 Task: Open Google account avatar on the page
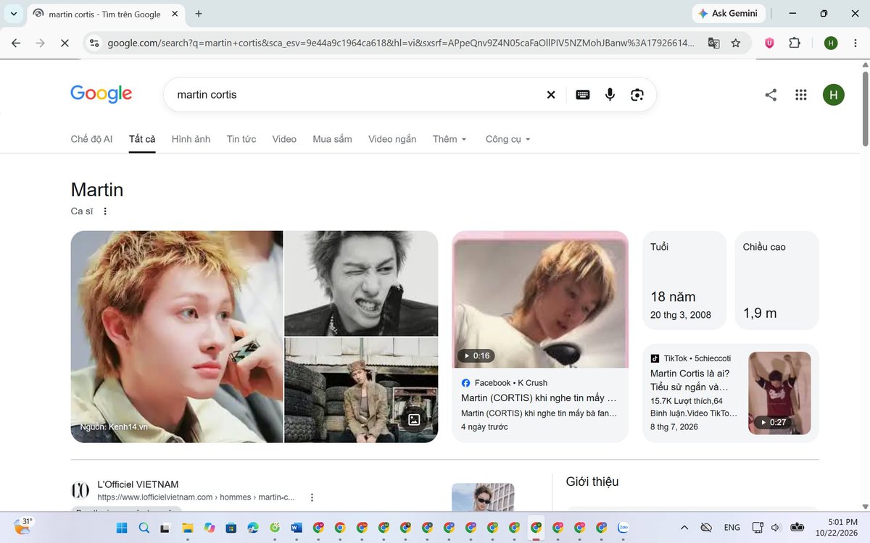pos(834,95)
